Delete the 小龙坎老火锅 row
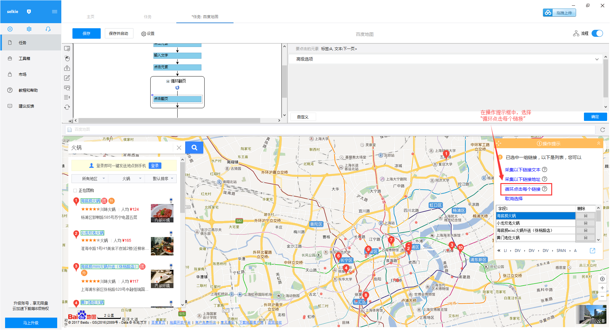The height and width of the screenshot is (330, 610). tap(586, 223)
